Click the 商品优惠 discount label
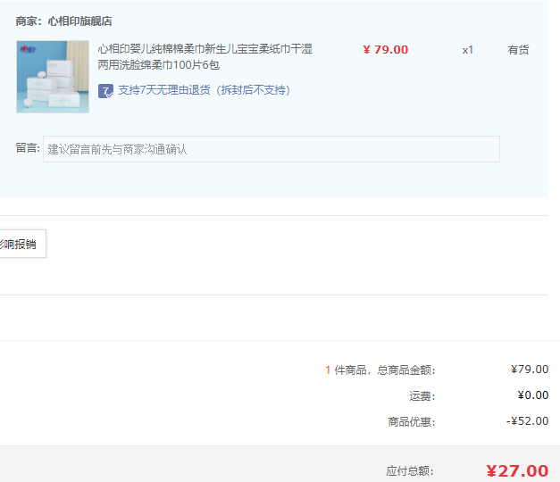Image resolution: width=560 pixels, height=482 pixels. pyautogui.click(x=411, y=421)
